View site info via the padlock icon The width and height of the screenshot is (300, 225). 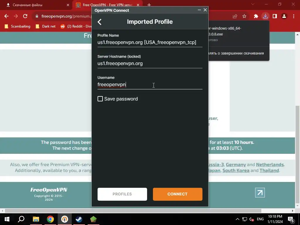click(x=37, y=16)
